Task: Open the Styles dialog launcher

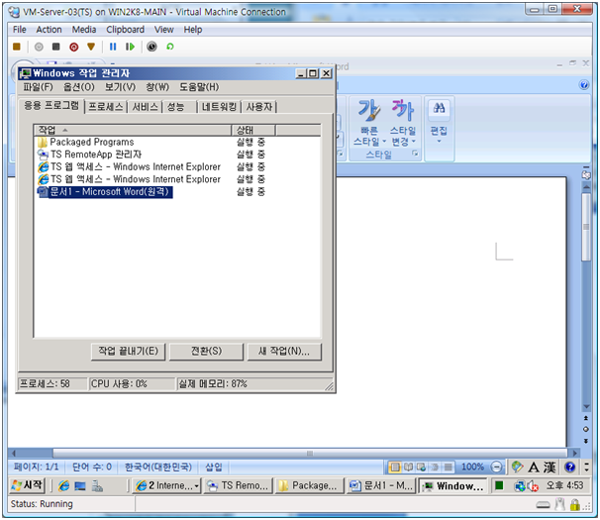Action: [415, 154]
